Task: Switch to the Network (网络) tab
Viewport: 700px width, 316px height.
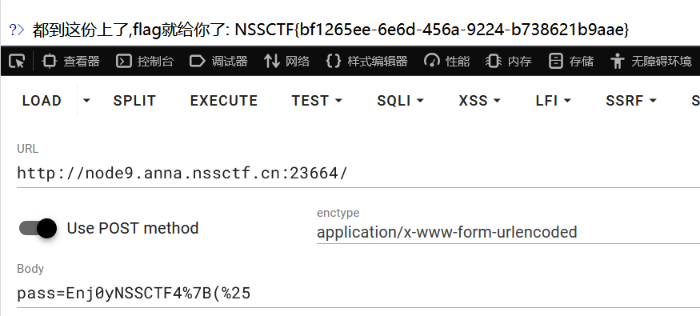Action: [286, 61]
